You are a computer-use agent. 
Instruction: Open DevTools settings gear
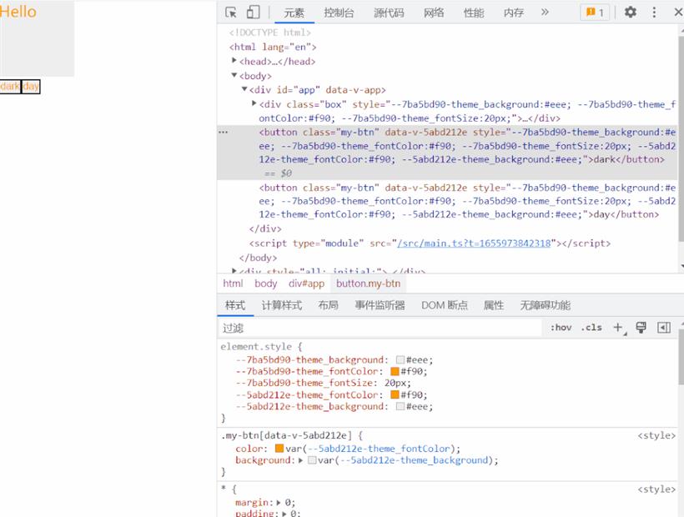pos(631,13)
